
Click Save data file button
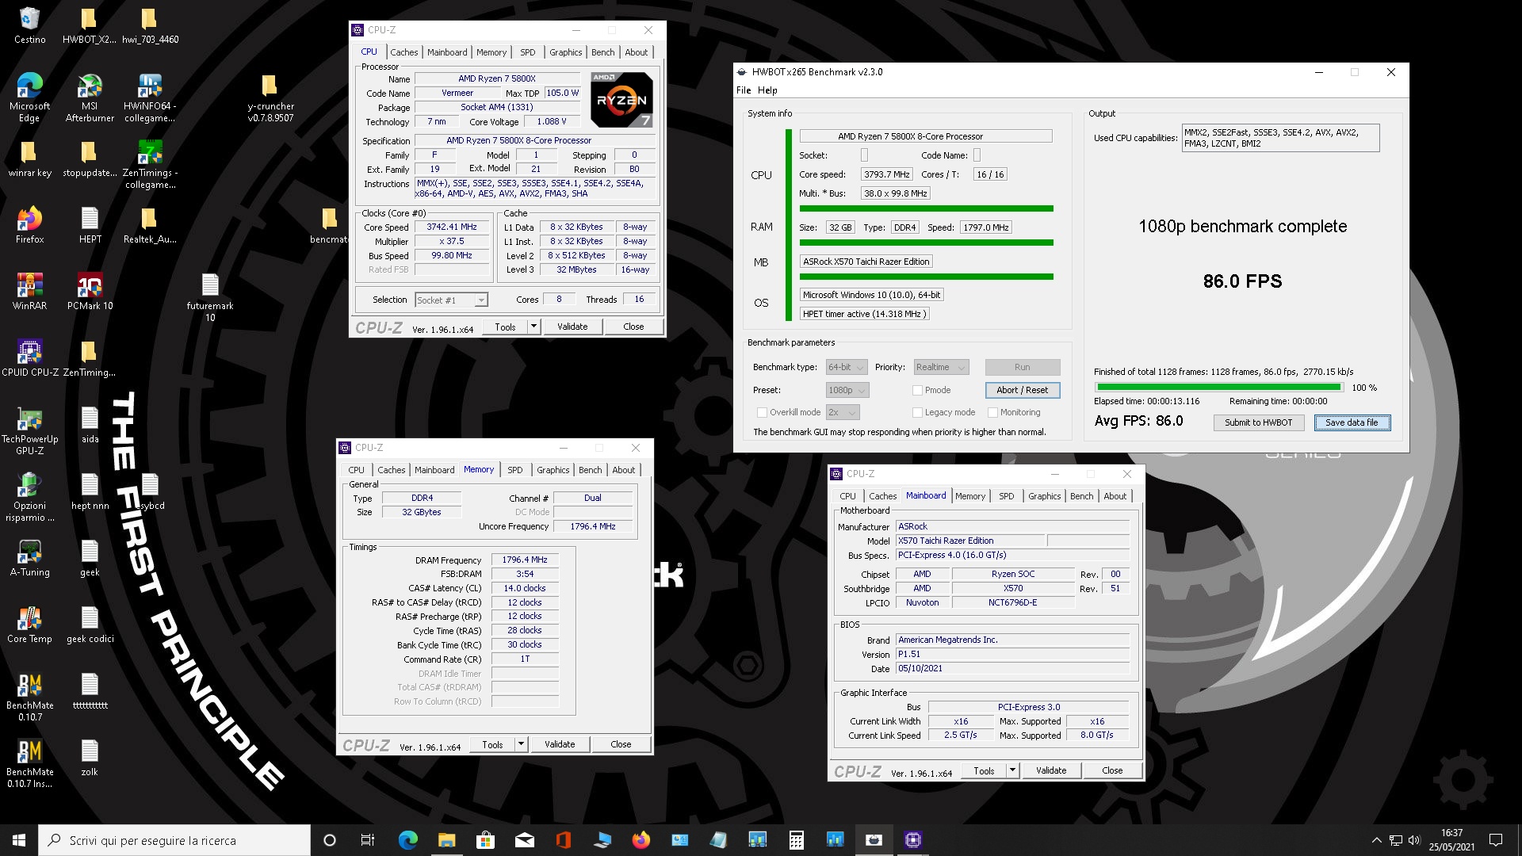1352,422
